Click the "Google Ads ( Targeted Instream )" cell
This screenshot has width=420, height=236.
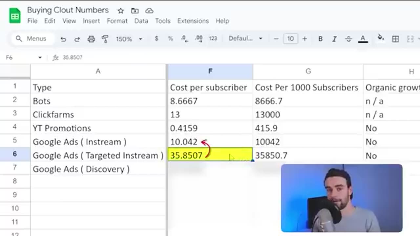[x=98, y=155]
